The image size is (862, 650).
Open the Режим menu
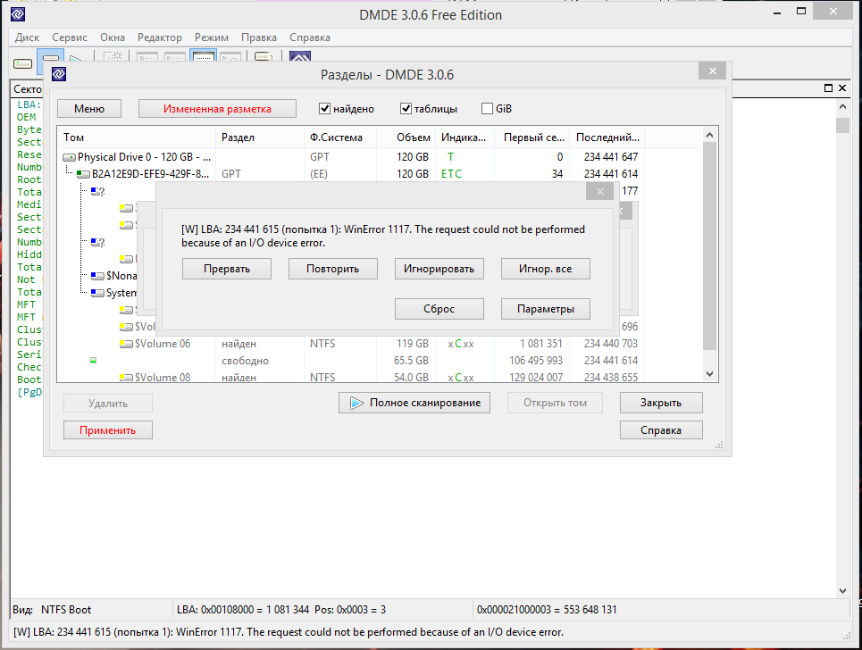pos(211,37)
